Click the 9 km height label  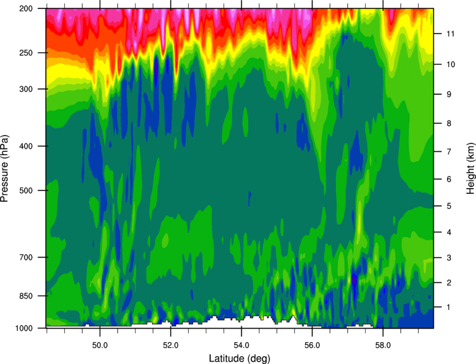[449, 94]
